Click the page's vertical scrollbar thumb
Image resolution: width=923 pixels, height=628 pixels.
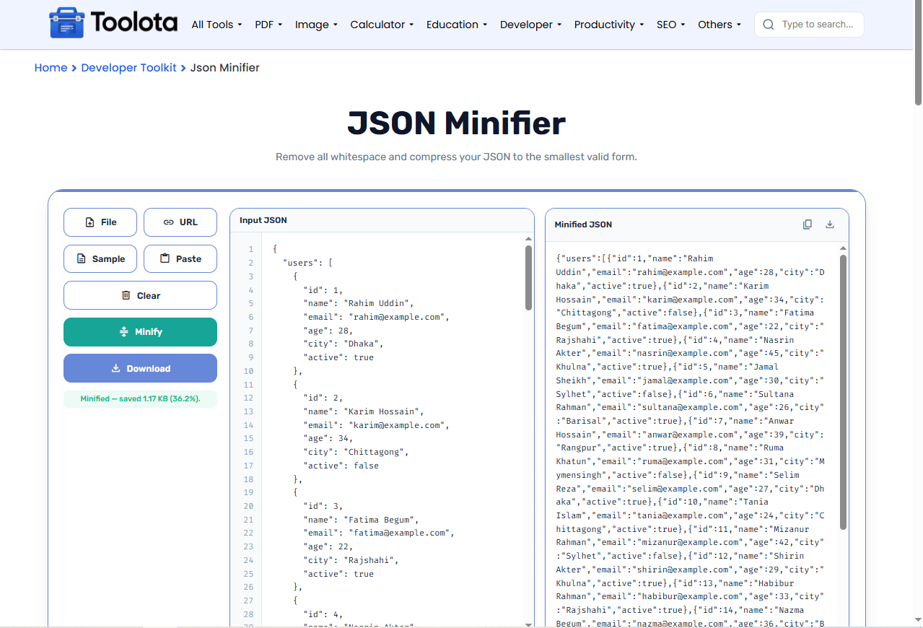coord(918,53)
